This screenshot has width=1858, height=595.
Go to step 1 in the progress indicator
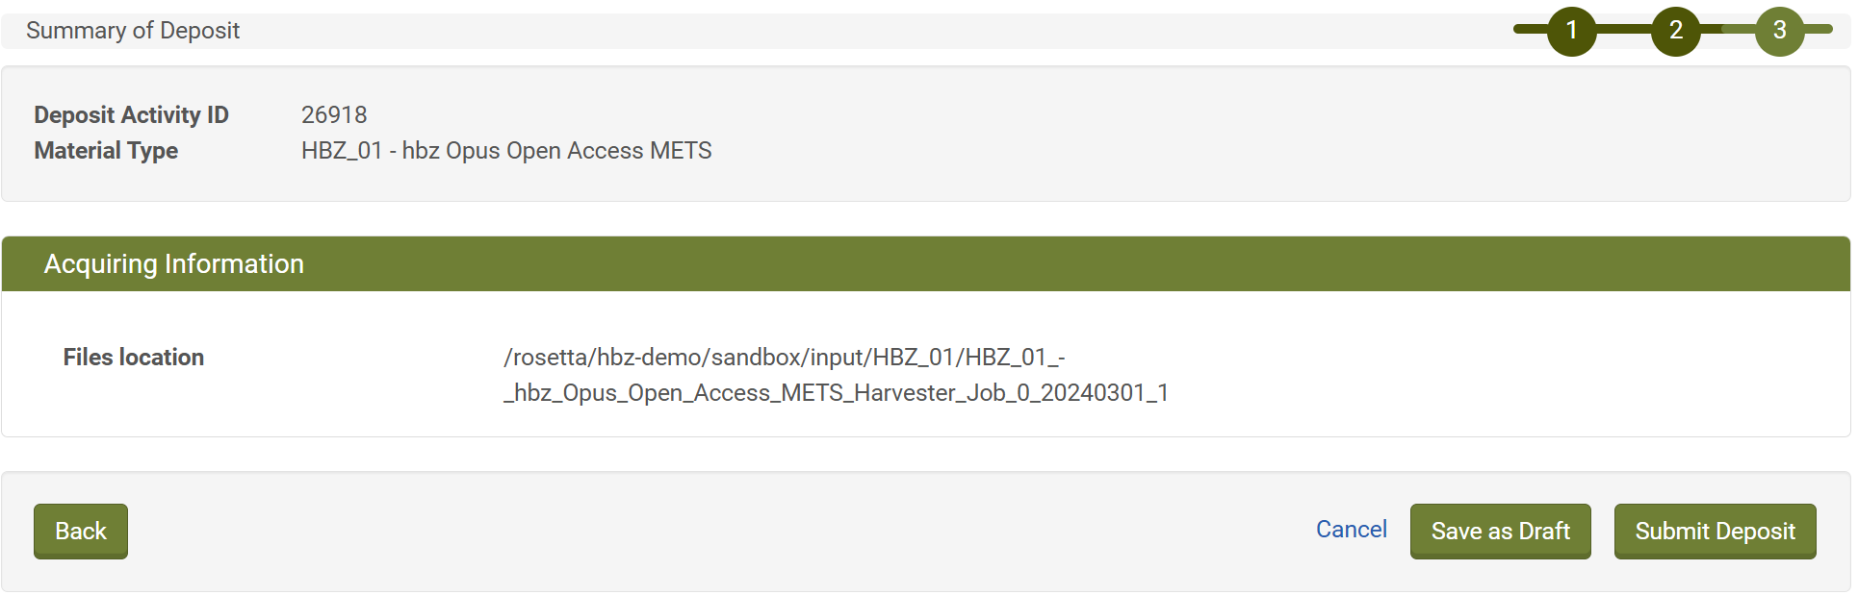coord(1571,31)
